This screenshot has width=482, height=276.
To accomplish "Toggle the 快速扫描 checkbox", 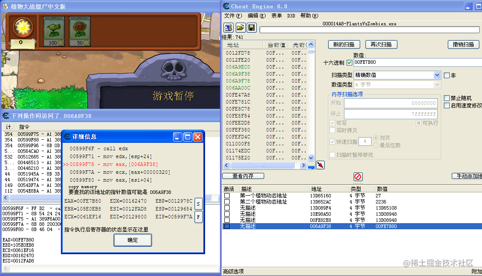I will pos(332,141).
